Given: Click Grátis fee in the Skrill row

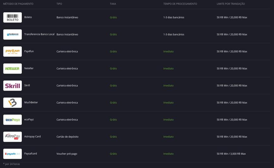Looking at the screenshot, I should [113, 86].
